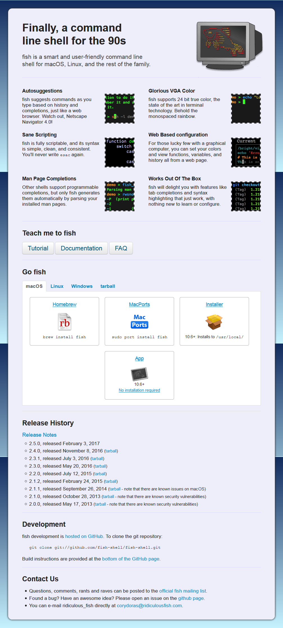Open the Works Out Of The Box thumbnail
This screenshot has height=628, width=283.
246,196
